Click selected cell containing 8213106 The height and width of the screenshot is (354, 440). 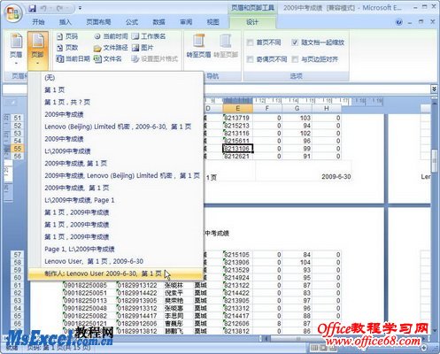[237, 149]
